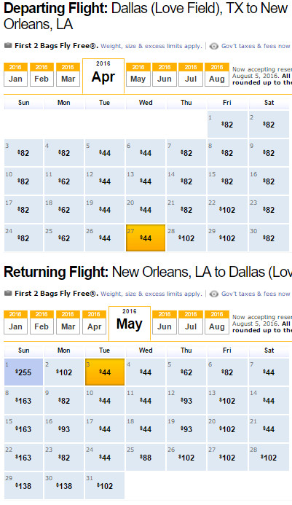Viewport: 292px width, 505px height.
Task: Open returning Weight, size & excess limits link
Action: pyautogui.click(x=151, y=294)
